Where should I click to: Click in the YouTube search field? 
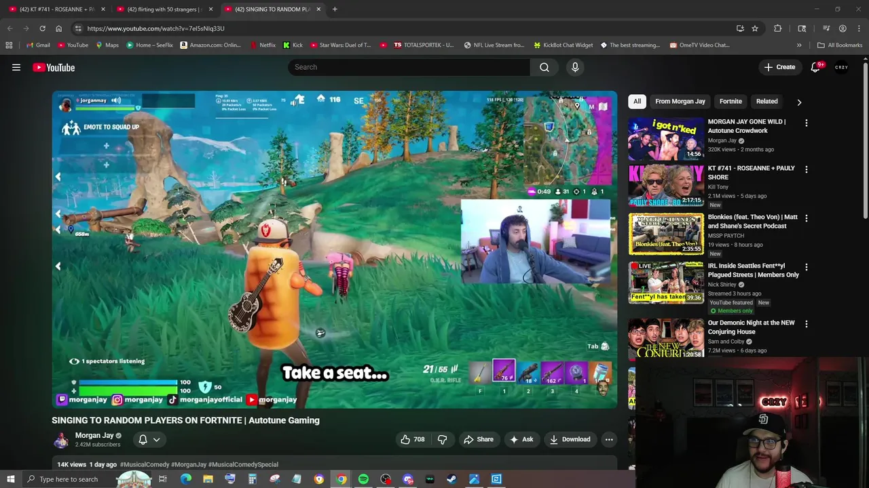click(409, 67)
